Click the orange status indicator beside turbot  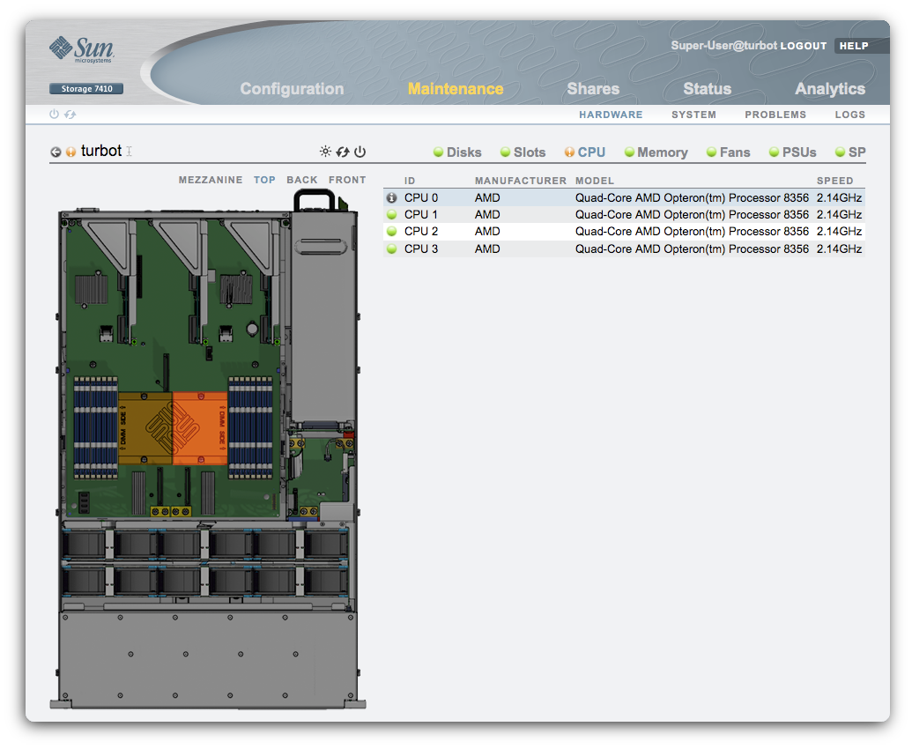71,152
